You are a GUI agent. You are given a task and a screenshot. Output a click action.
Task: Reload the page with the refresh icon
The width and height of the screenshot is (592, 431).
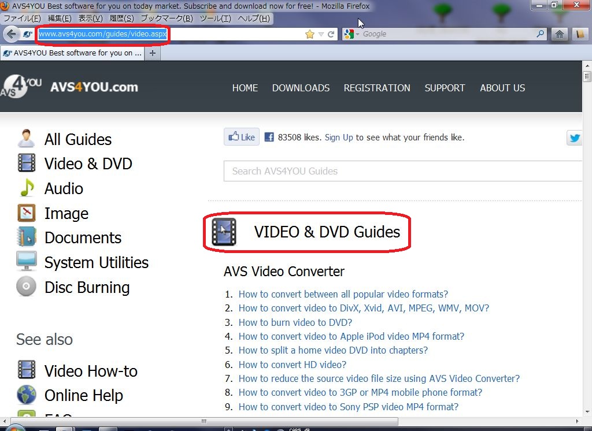click(x=330, y=34)
